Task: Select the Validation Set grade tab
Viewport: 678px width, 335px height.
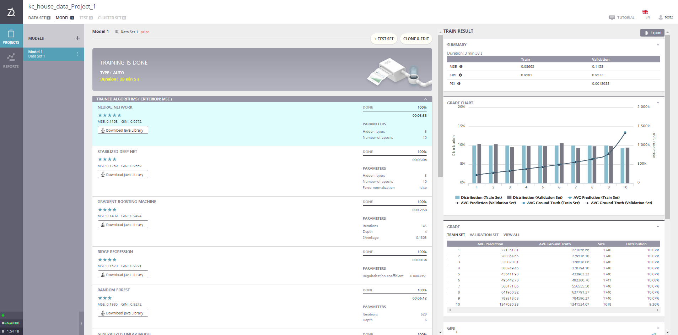Action: (x=484, y=235)
